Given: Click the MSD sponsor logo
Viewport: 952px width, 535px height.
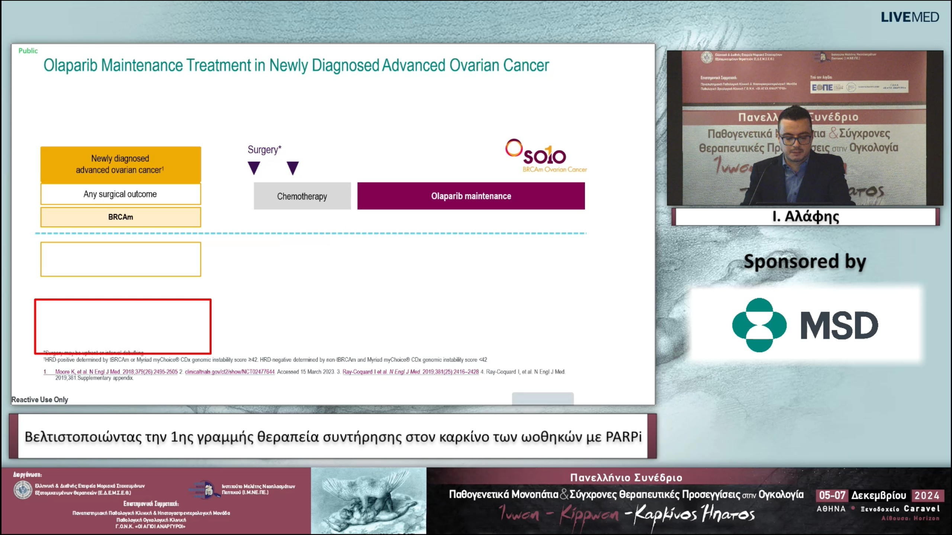Looking at the screenshot, I should [805, 325].
